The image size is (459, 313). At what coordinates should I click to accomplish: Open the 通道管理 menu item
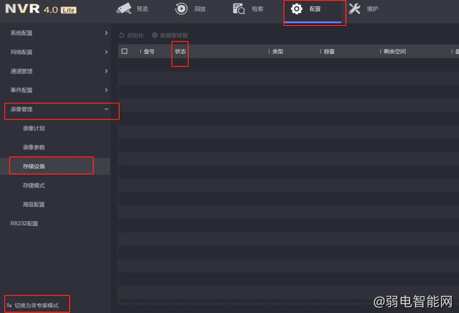tap(55, 71)
